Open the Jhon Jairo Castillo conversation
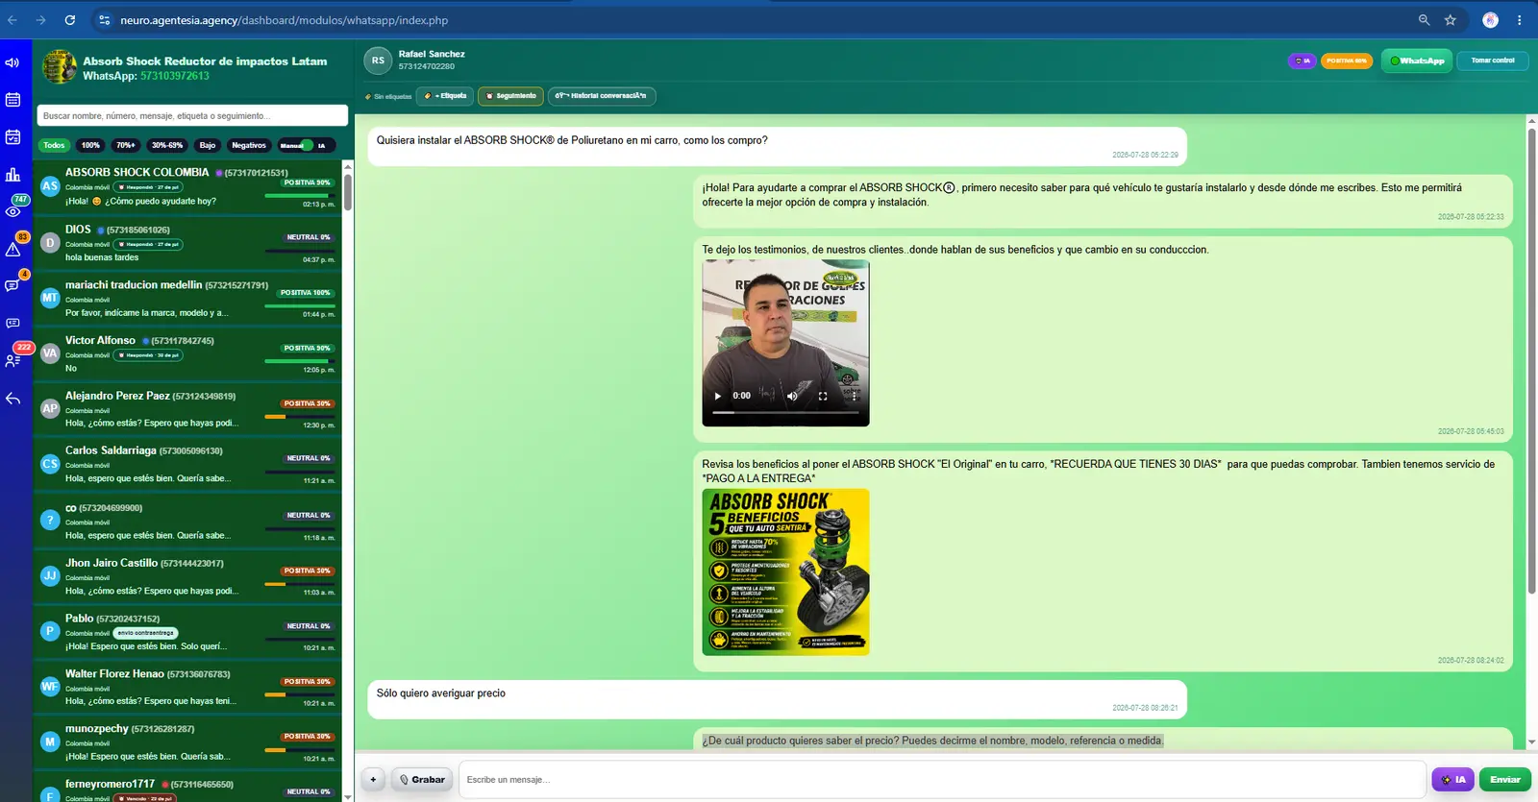The width and height of the screenshot is (1538, 802). (187, 577)
